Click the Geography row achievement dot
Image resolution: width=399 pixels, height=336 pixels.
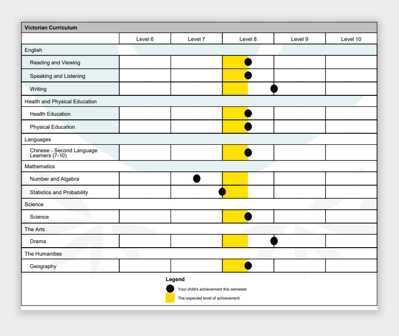(x=248, y=266)
